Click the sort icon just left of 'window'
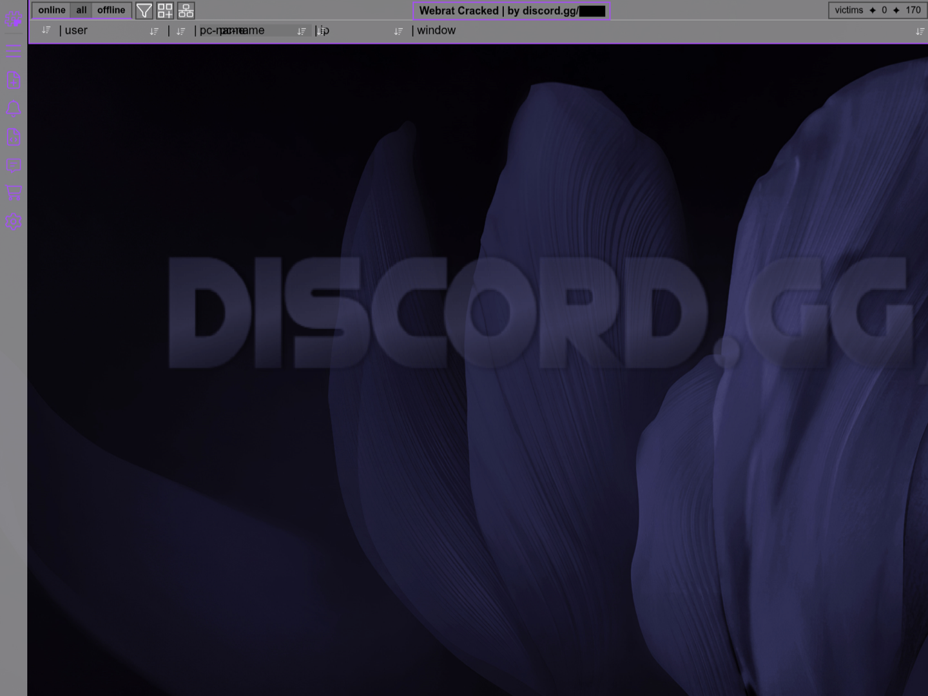 coord(398,31)
